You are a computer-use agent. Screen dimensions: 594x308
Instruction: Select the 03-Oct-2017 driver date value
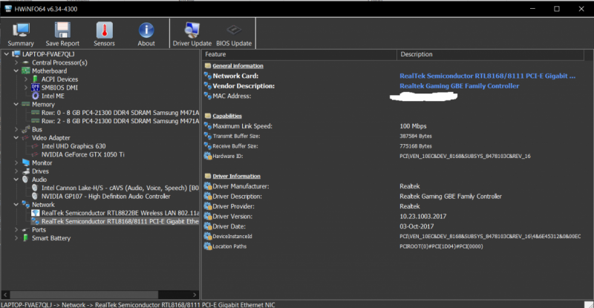coord(417,226)
